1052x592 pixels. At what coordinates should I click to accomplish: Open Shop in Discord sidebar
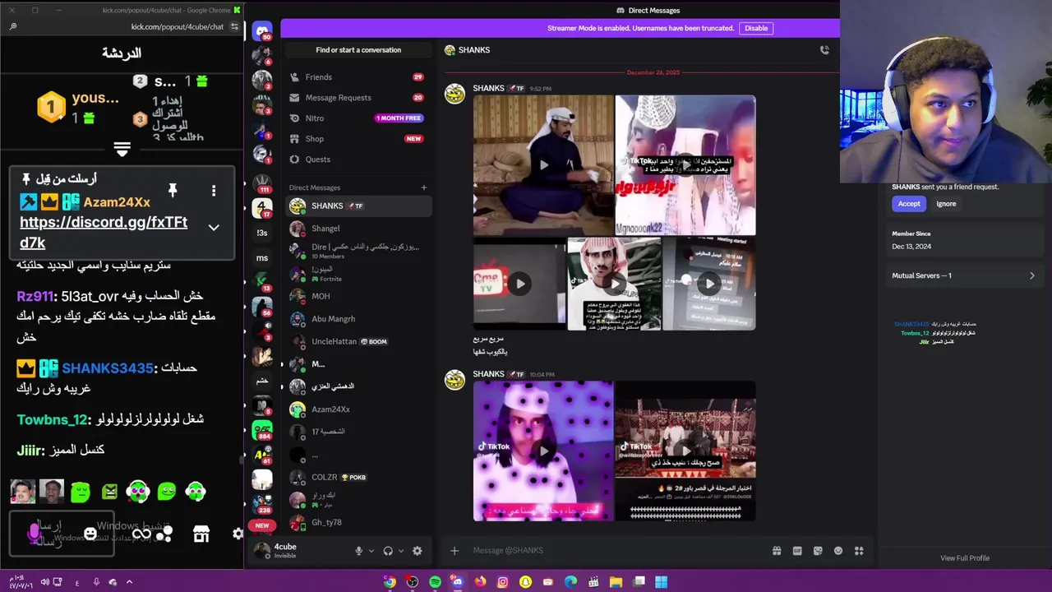coord(357,139)
